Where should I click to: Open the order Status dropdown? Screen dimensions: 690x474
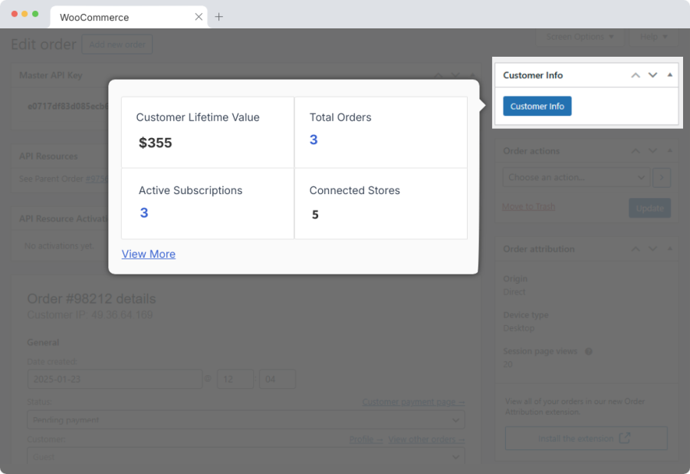245,420
